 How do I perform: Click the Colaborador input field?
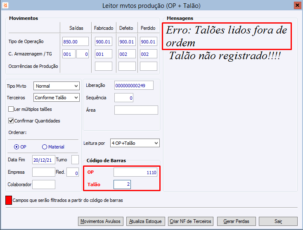click(x=44, y=184)
